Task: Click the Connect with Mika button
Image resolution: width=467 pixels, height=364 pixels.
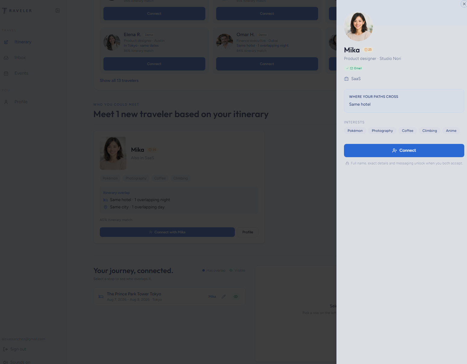Action: (167, 232)
